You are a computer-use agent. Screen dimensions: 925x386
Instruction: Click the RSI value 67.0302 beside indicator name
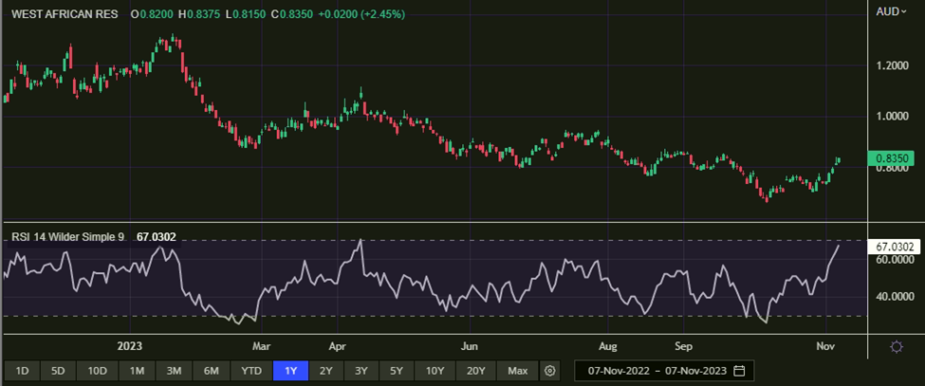[157, 237]
